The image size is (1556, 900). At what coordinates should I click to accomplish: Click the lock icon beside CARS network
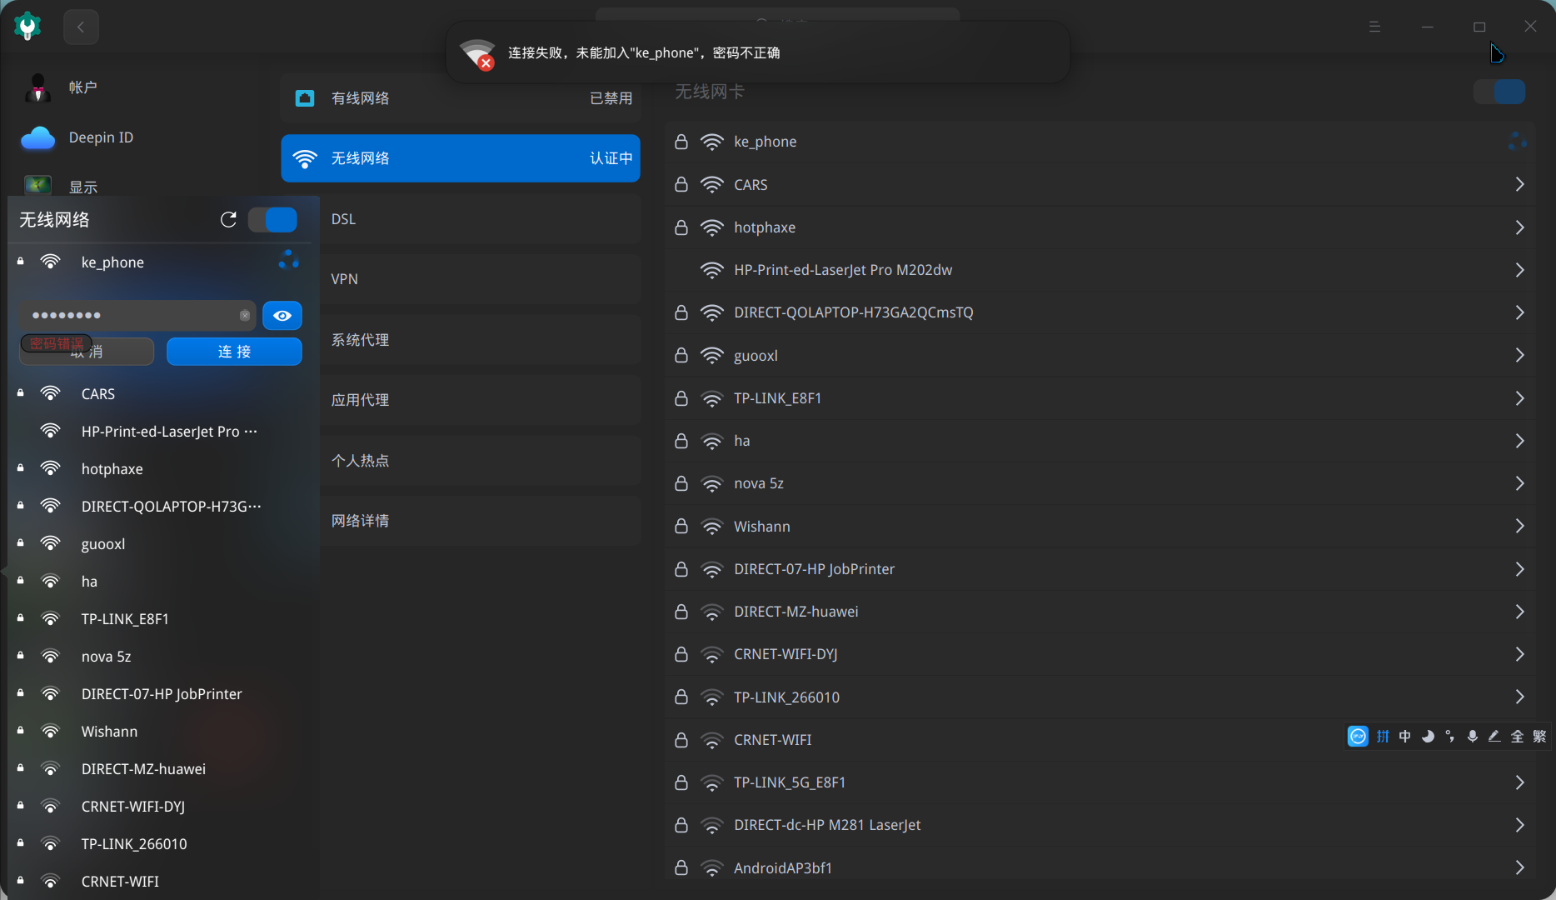[x=681, y=185]
